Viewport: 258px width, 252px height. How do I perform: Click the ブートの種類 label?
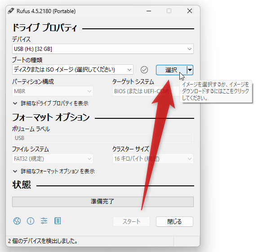27,60
